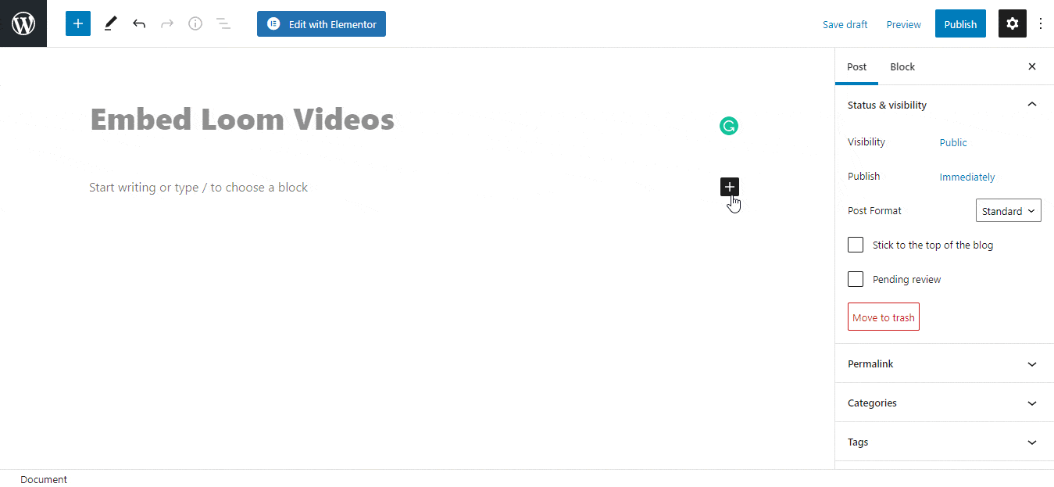Click the Visibility label text
This screenshot has width=1054, height=487.
866,142
